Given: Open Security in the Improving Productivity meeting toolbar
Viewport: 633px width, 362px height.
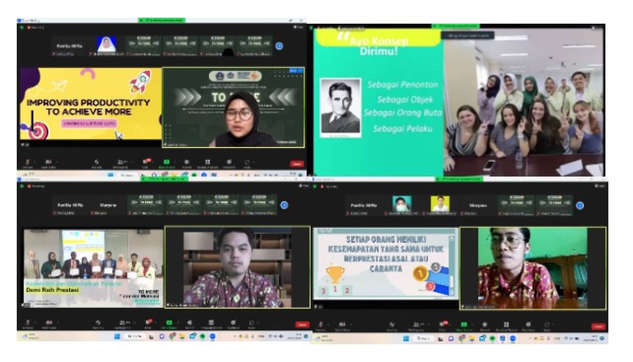Looking at the screenshot, I should click(97, 162).
